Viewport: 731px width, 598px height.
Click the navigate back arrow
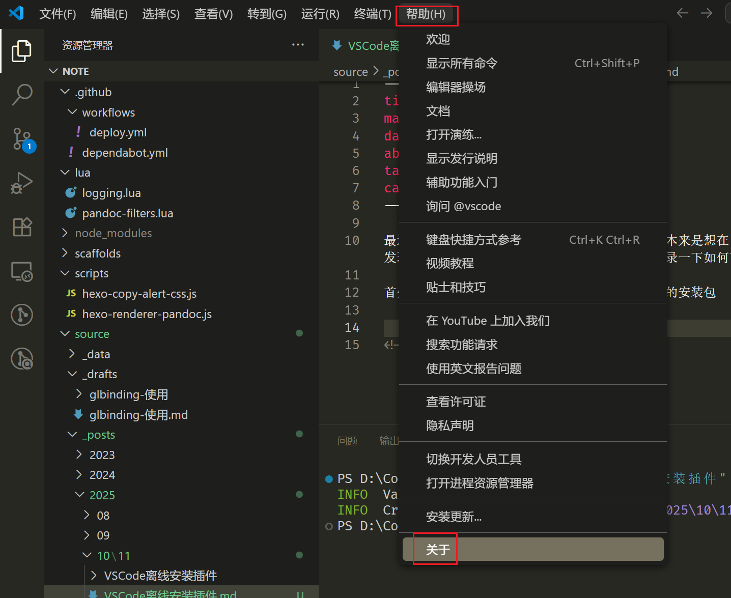(682, 13)
